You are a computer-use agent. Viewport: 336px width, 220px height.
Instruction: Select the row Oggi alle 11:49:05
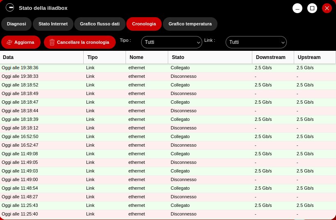168,162
